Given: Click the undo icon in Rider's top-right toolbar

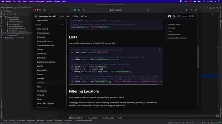Looking at the screenshot, I should (x=214, y=8).
